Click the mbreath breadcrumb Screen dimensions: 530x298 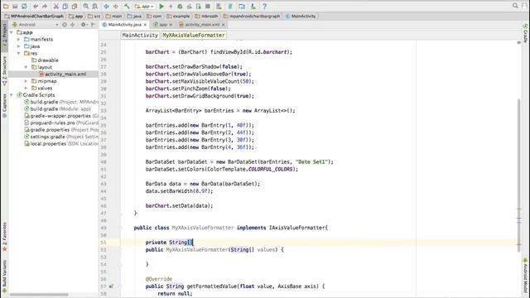point(206,17)
